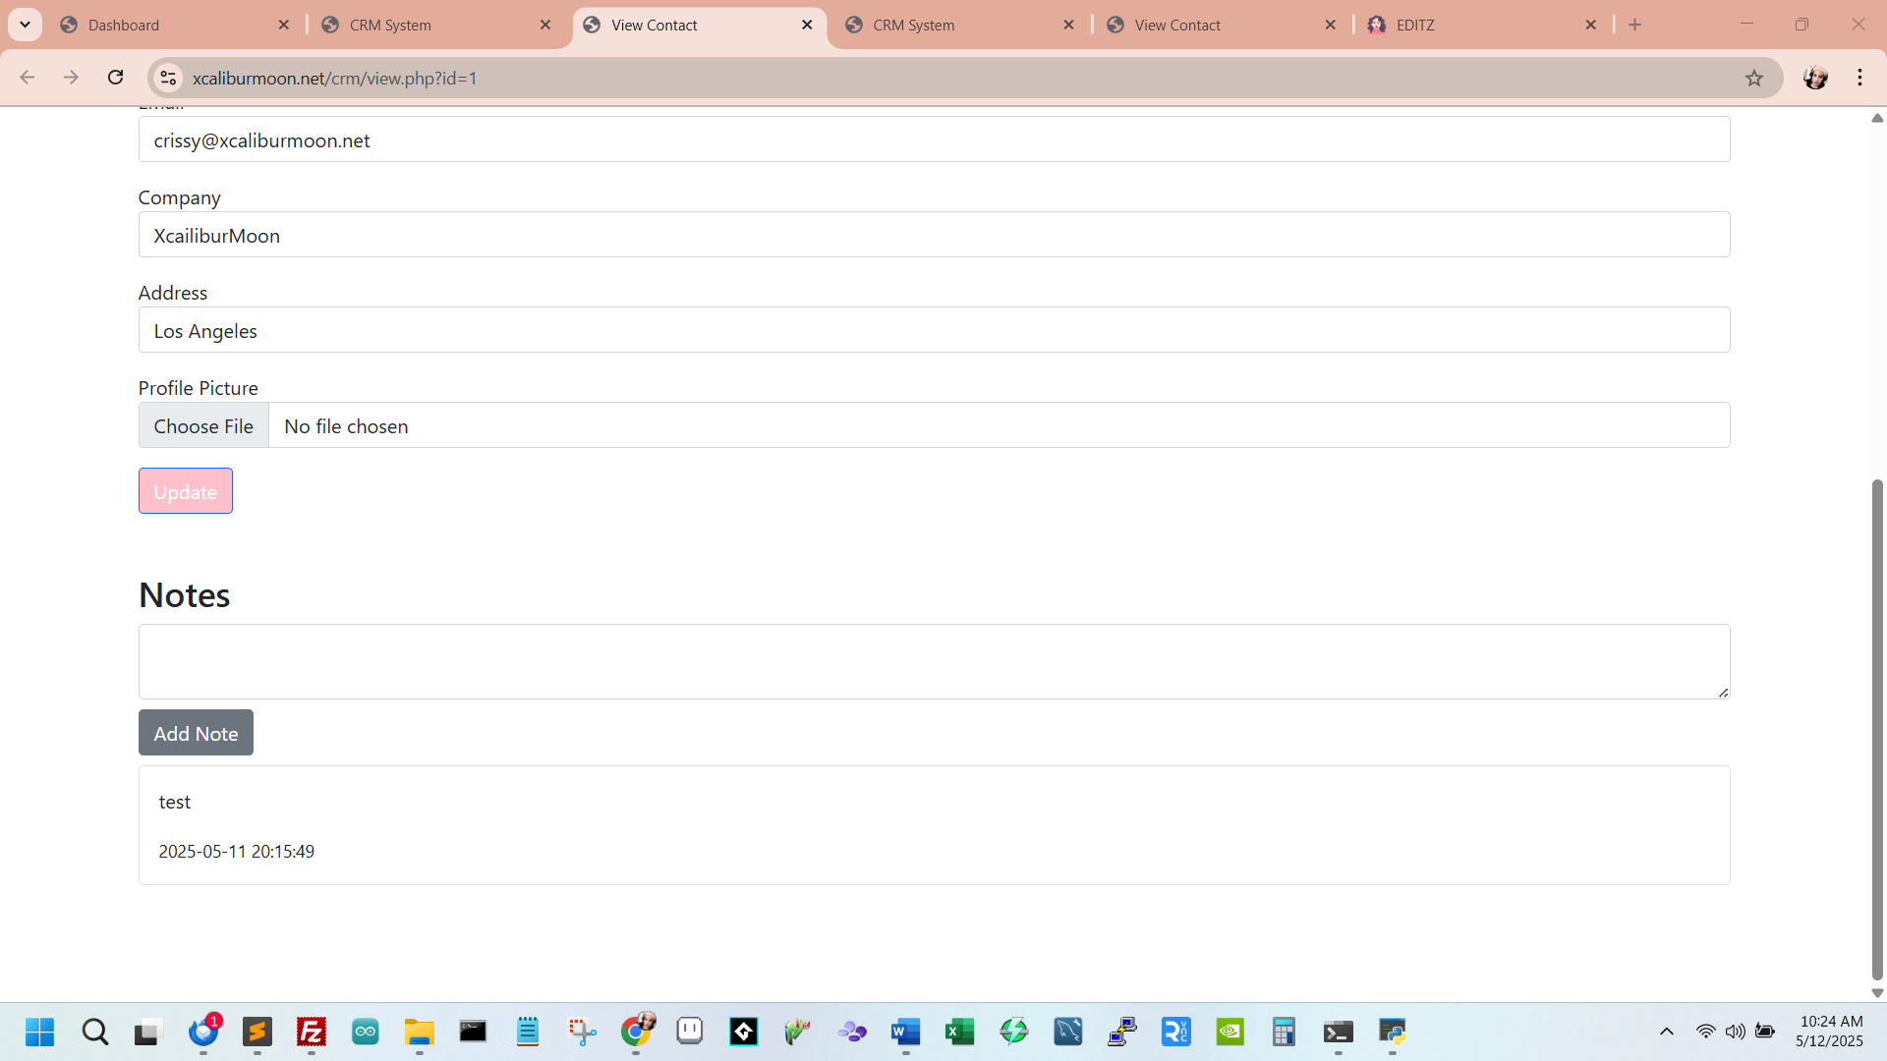The width and height of the screenshot is (1887, 1061).
Task: Go forward to the next page
Action: (x=71, y=78)
